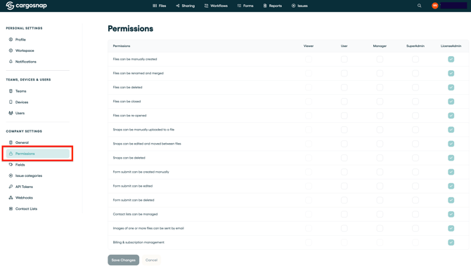The height and width of the screenshot is (273, 471).
Task: Click the Fields tag icon
Action: click(11, 165)
